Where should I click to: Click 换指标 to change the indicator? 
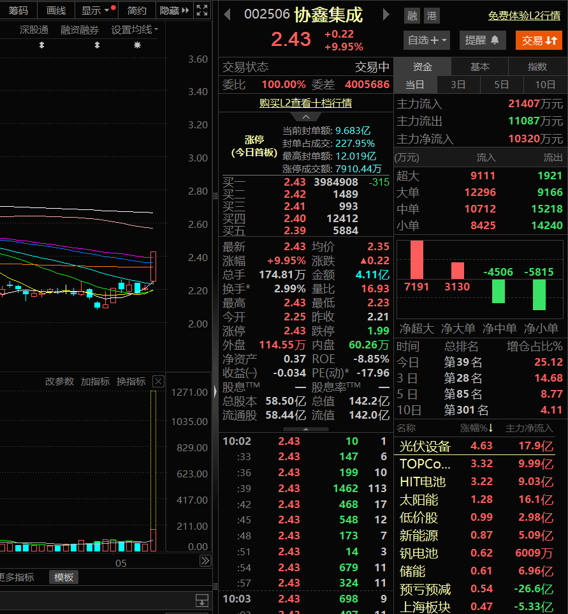pyautogui.click(x=131, y=382)
